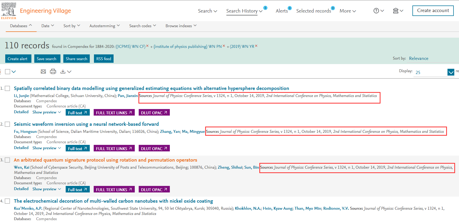This screenshot has width=459, height=222.
Task: Open DLUT OPAC for Seismic waveform record
Action: click(x=154, y=148)
